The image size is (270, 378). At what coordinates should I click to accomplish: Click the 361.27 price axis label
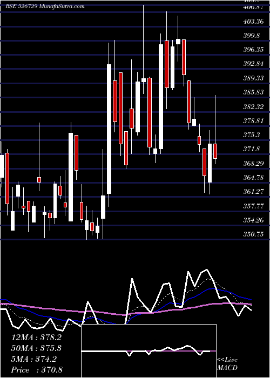point(253,192)
